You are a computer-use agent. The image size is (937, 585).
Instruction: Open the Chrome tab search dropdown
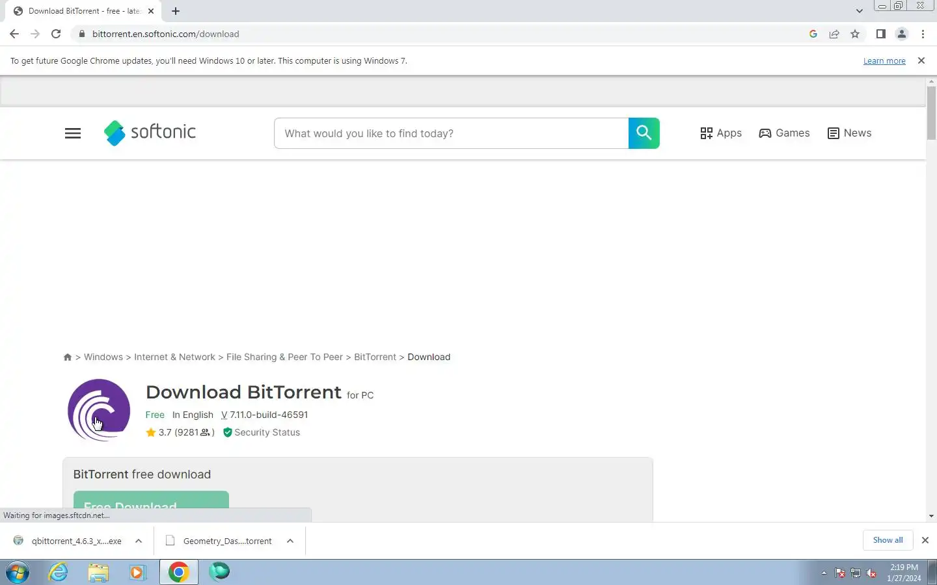860,11
